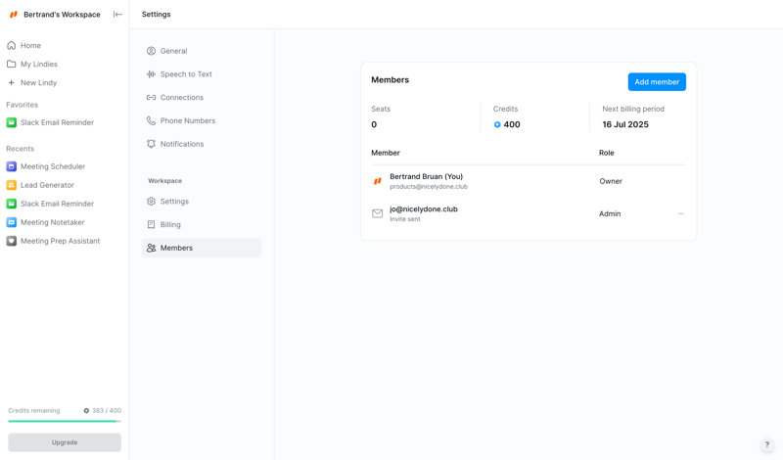Image resolution: width=783 pixels, height=460 pixels.
Task: Select the Members settings tab
Action: (202, 248)
